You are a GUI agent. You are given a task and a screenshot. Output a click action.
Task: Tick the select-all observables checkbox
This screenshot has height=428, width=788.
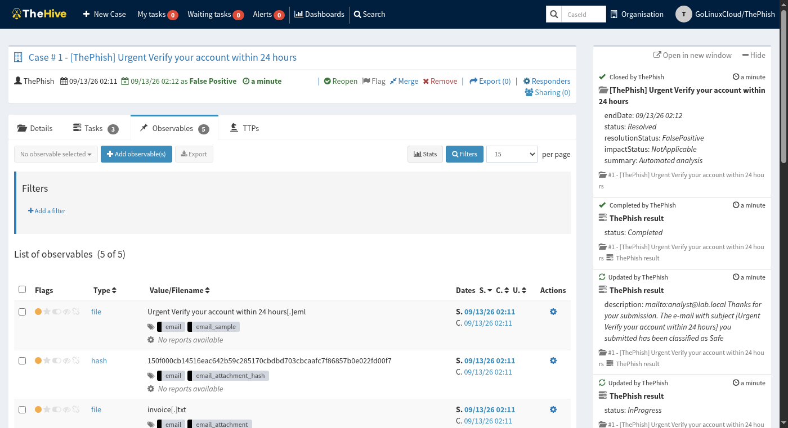tap(23, 290)
